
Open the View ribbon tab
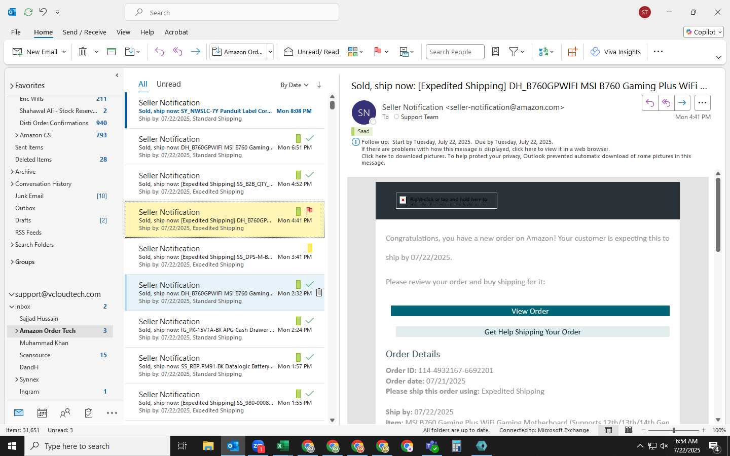[123, 32]
